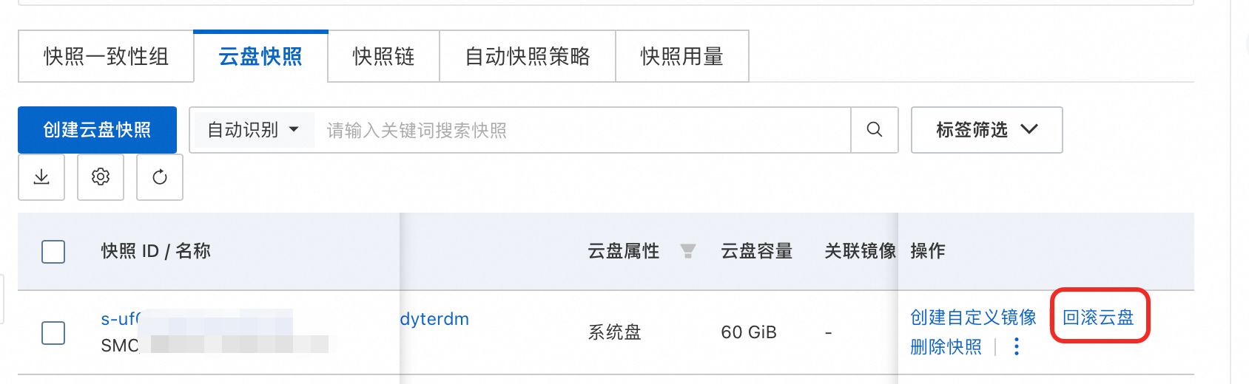Image resolution: width=1249 pixels, height=384 pixels.
Task: Click the 创建自定义镜像 link
Action: coord(973,318)
